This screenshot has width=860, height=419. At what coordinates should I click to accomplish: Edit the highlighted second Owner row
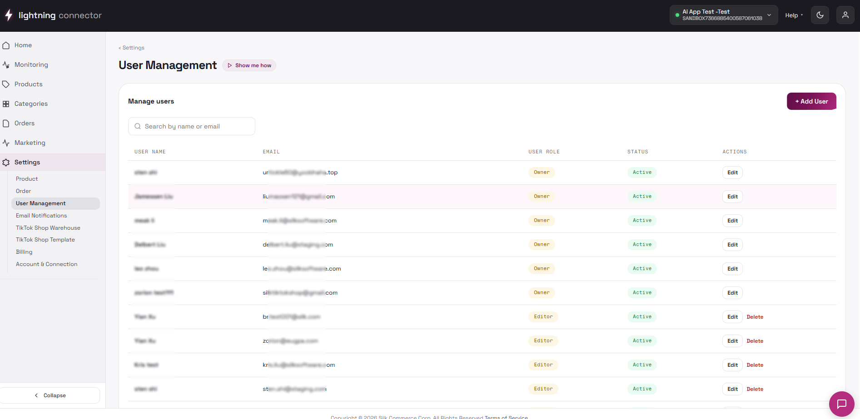pyautogui.click(x=732, y=197)
